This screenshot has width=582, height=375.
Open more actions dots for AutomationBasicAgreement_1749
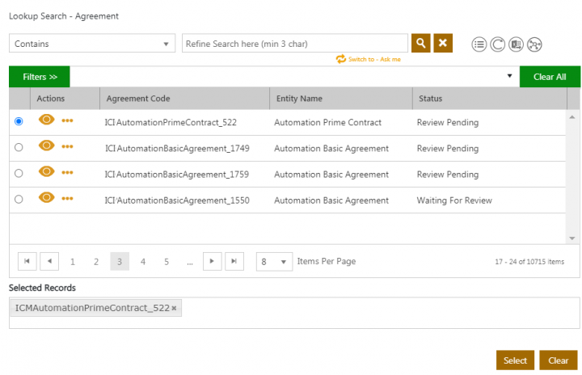(67, 147)
